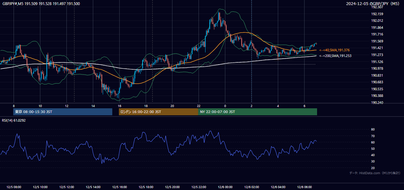404x190 pixels.
Task: Click price axis value 191.716
Action: (x=377, y=34)
